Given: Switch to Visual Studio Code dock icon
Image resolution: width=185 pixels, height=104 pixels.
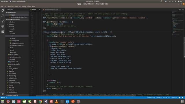Looking at the screenshot, I should coord(46,101).
